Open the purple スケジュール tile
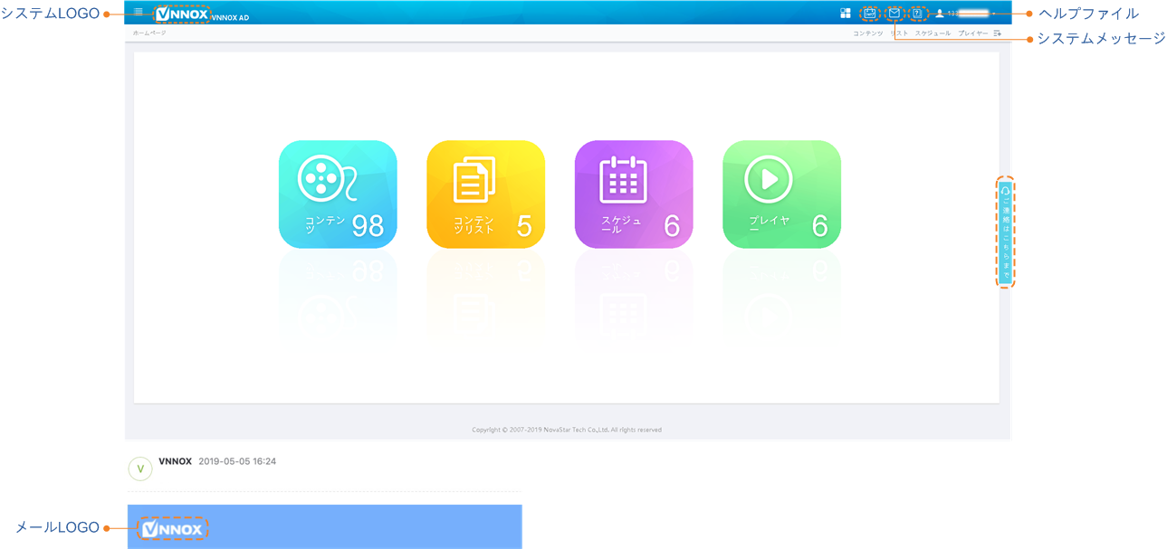Viewport: 1167px width, 549px height. pos(634,194)
